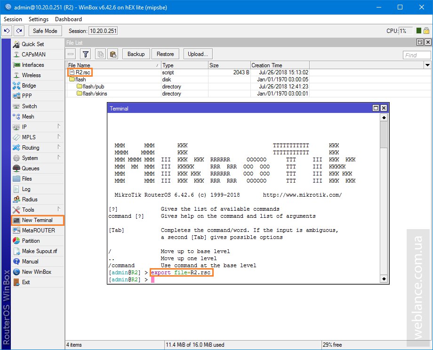Sort by File Name column header
Image resolution: width=433 pixels, height=350 pixels.
click(x=113, y=65)
